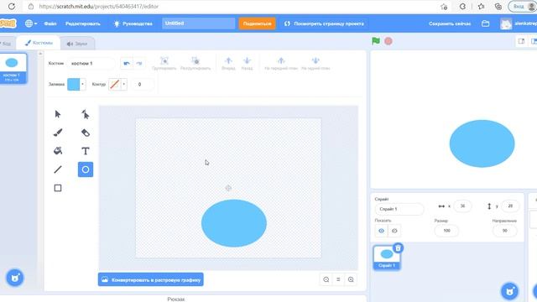This screenshot has width=537, height=302.
Task: Click the Group icon
Action: (x=164, y=61)
